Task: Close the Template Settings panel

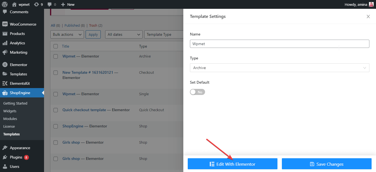Action: pyautogui.click(x=368, y=17)
